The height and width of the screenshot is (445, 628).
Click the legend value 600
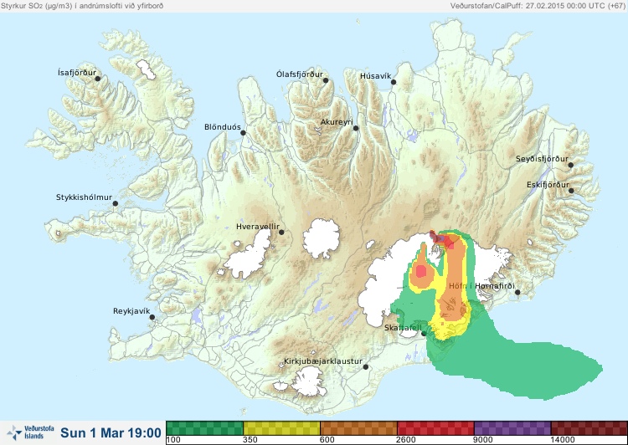coord(327,440)
